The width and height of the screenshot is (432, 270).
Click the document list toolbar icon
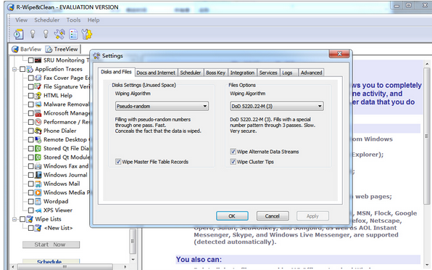73,34
